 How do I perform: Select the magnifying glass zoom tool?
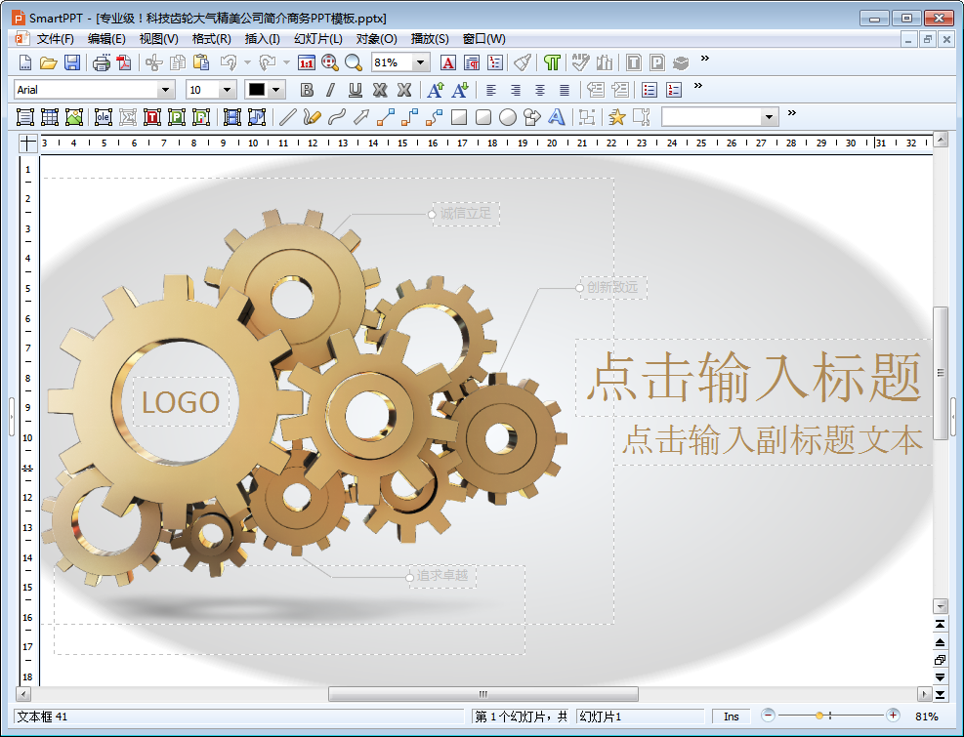[x=354, y=62]
